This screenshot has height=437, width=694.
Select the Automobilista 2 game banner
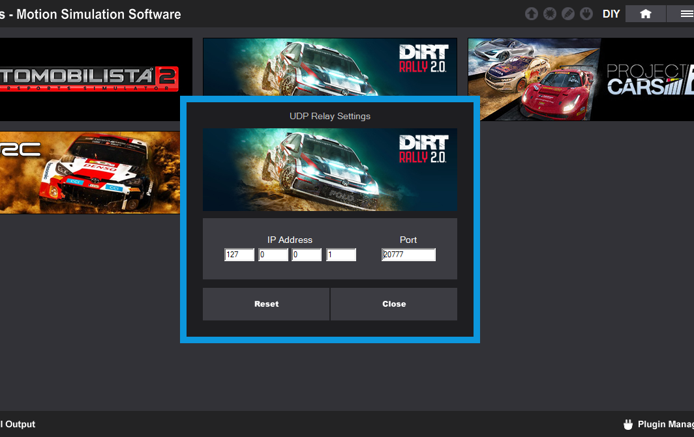(91, 78)
